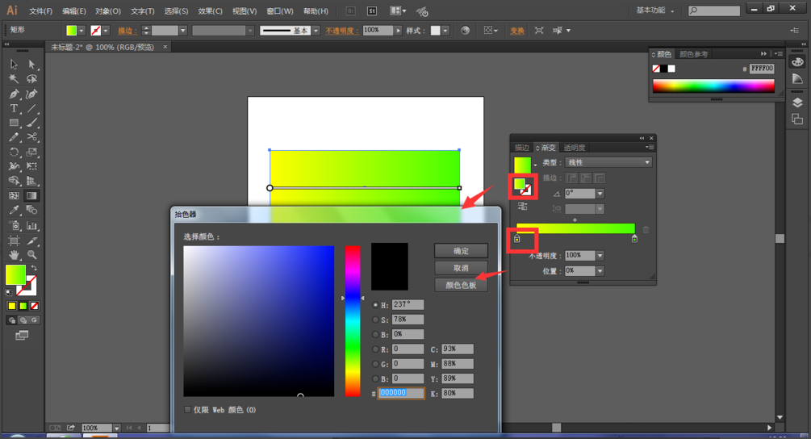Image resolution: width=811 pixels, height=439 pixels.
Task: Select the S saturation radio button
Action: pyautogui.click(x=375, y=320)
